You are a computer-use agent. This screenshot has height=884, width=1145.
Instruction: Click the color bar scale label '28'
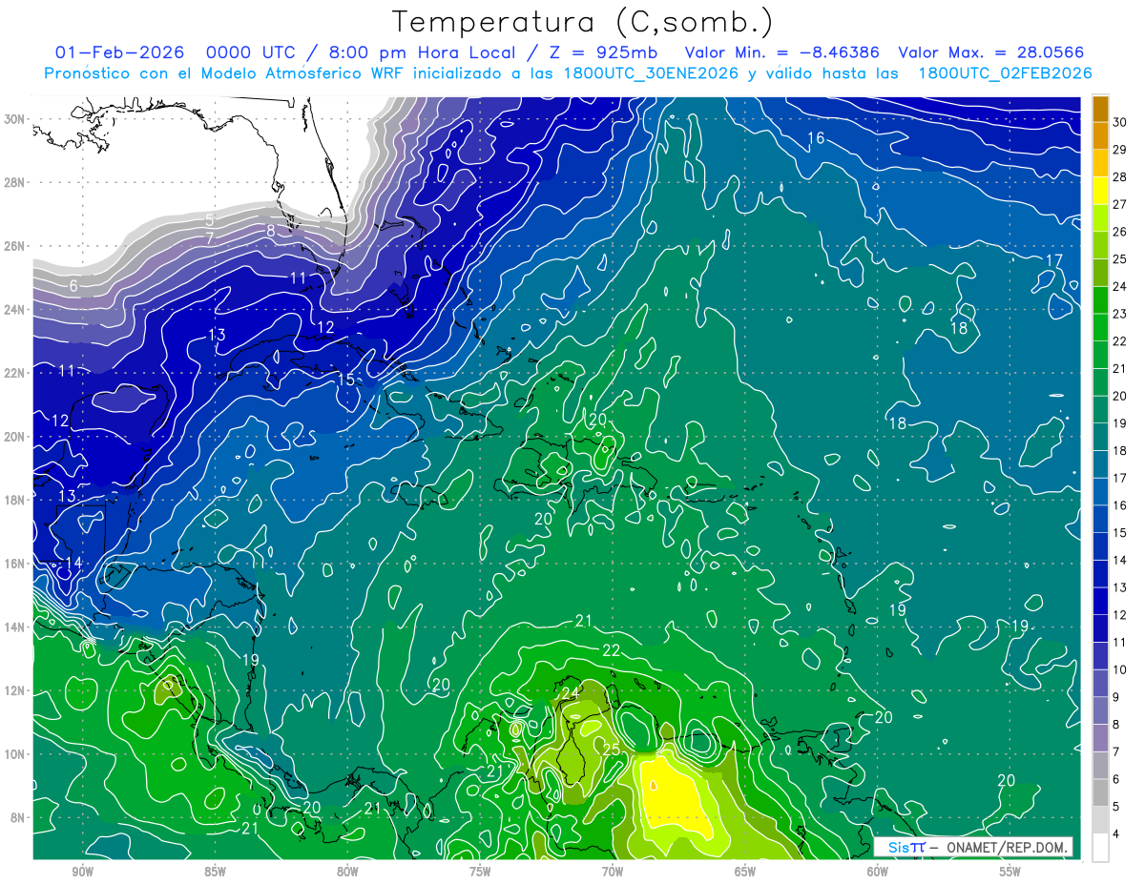point(1120,177)
